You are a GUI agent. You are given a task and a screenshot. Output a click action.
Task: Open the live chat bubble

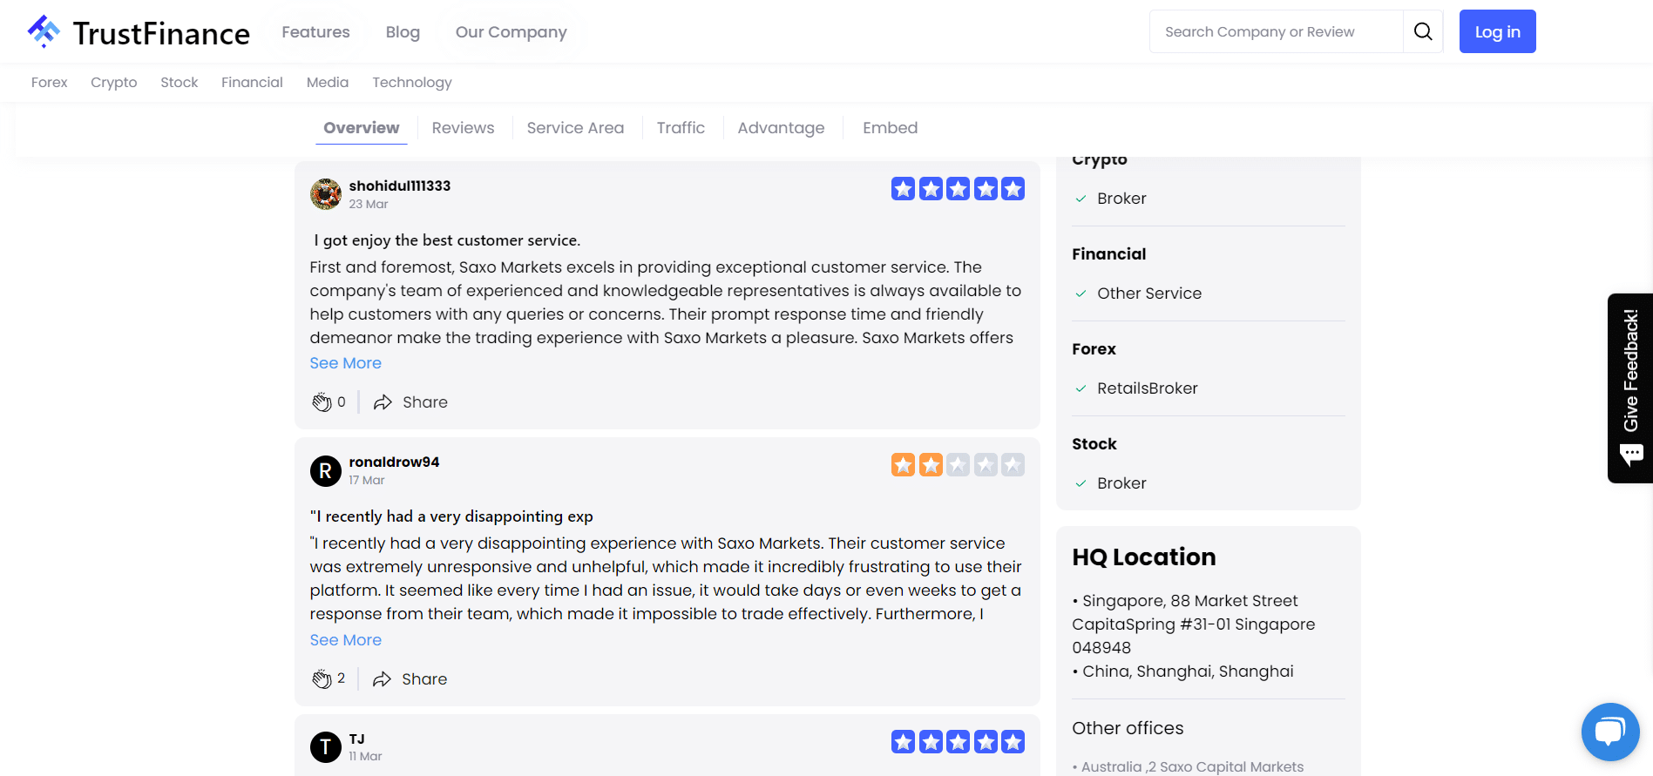click(x=1609, y=732)
